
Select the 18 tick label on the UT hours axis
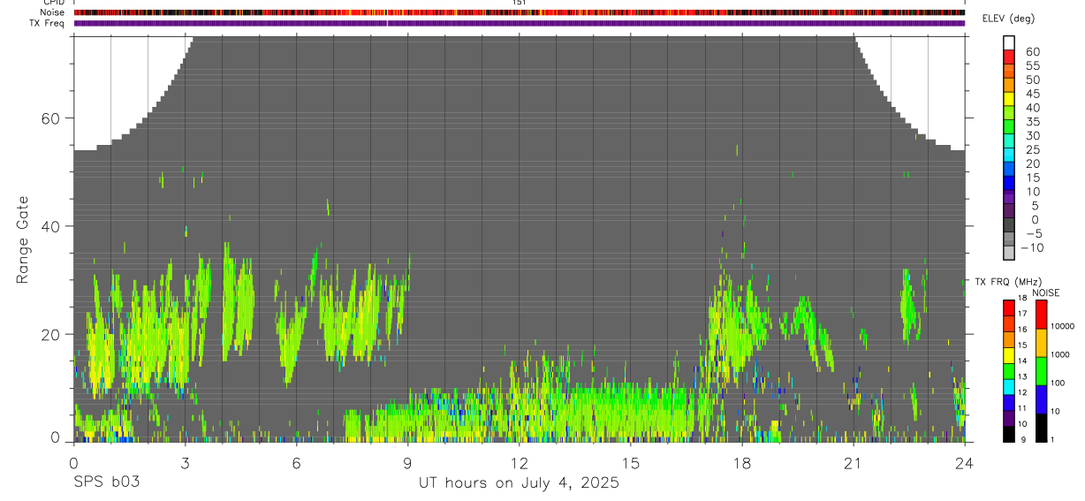pos(741,463)
